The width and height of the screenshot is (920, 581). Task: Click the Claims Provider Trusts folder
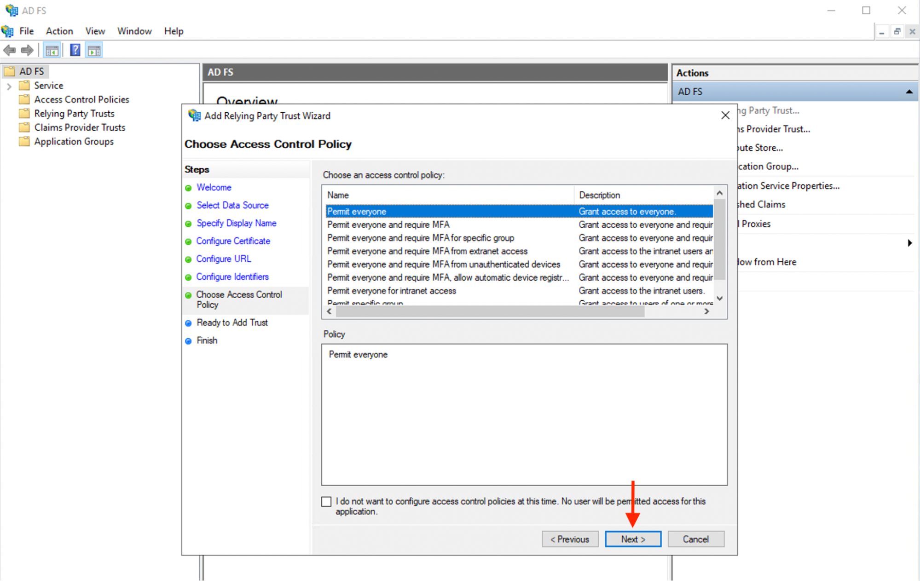coord(80,127)
